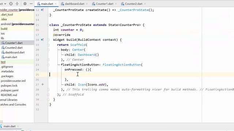Collapse code fold at line 23 floatingActionButton

click(48, 65)
